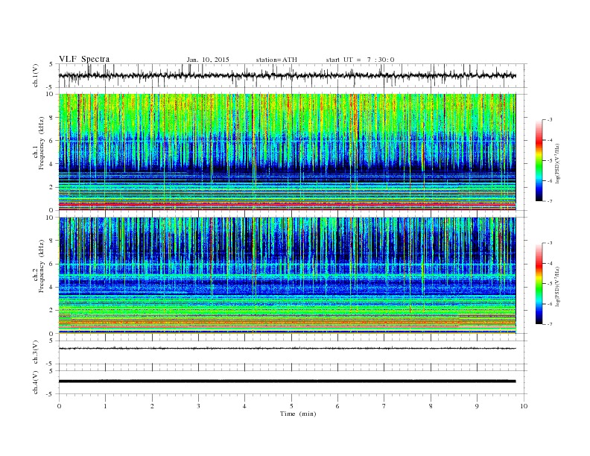590x456 pixels.
Task: Click the ch.1 "Frequency (kHz)" axis label
Action: (x=41, y=143)
